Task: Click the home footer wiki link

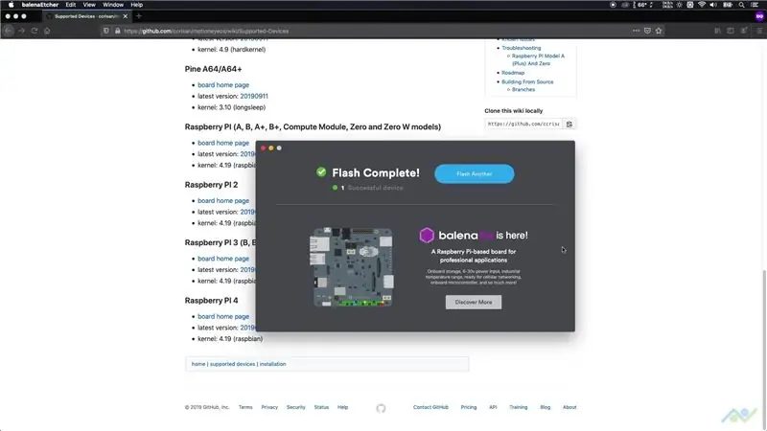Action: pos(198,364)
